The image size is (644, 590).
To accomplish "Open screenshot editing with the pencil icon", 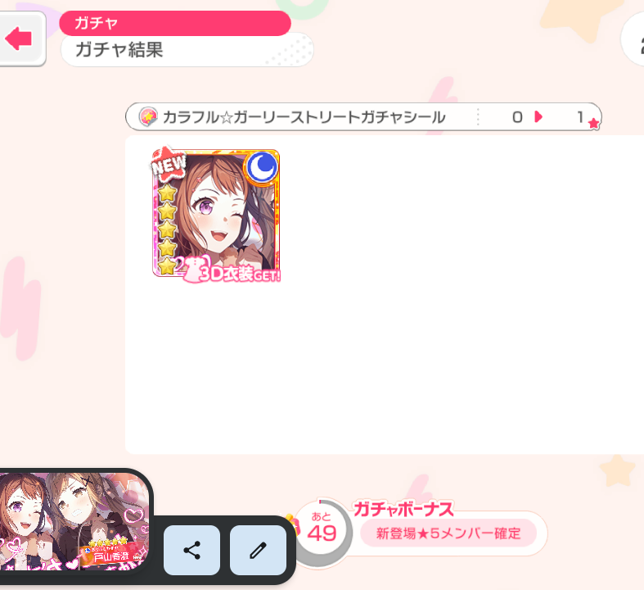I will pyautogui.click(x=258, y=550).
